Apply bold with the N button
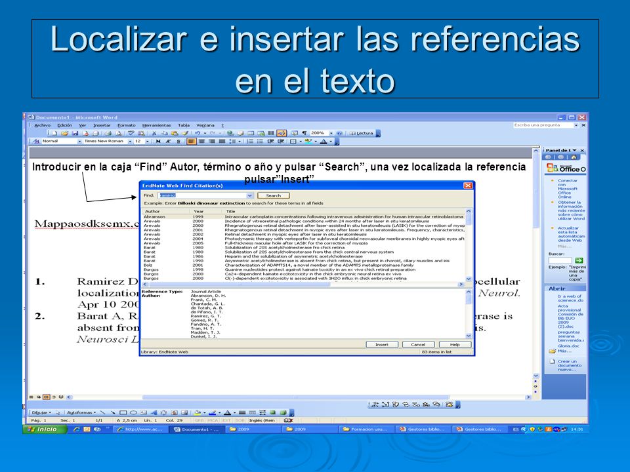This screenshot has width=630, height=472. click(158, 142)
